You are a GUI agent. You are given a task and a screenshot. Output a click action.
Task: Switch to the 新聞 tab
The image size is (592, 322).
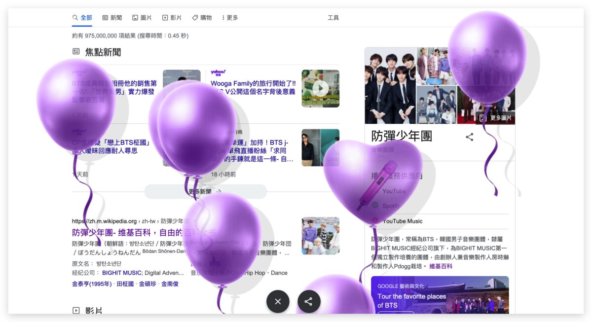point(112,18)
